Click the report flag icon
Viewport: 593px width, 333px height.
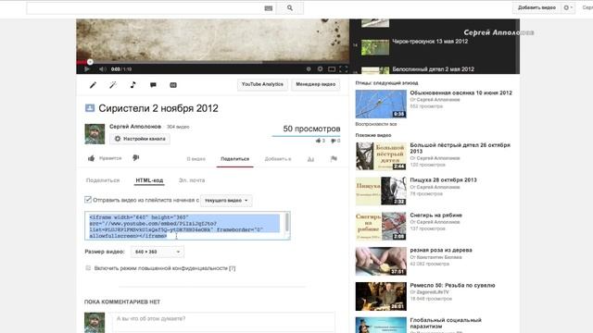pos(334,159)
